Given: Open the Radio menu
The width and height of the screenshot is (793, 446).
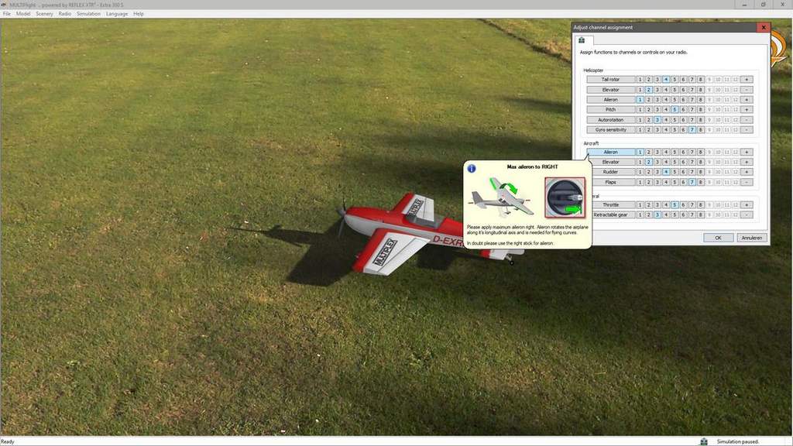Looking at the screenshot, I should tap(64, 14).
